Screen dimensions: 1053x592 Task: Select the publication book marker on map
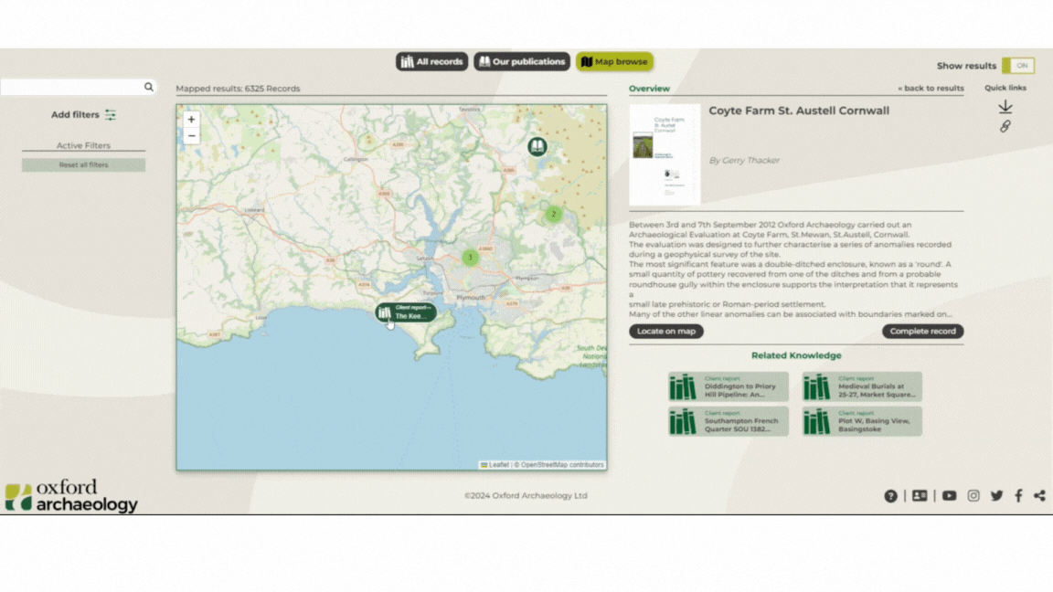(537, 146)
